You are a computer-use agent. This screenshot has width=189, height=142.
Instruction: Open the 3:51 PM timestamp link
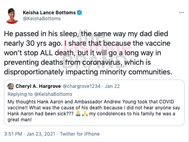click(x=13, y=134)
